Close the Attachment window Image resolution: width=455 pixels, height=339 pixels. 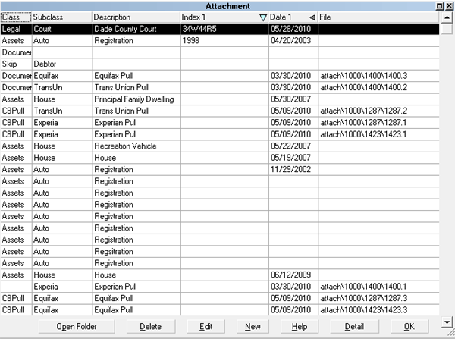click(449, 6)
